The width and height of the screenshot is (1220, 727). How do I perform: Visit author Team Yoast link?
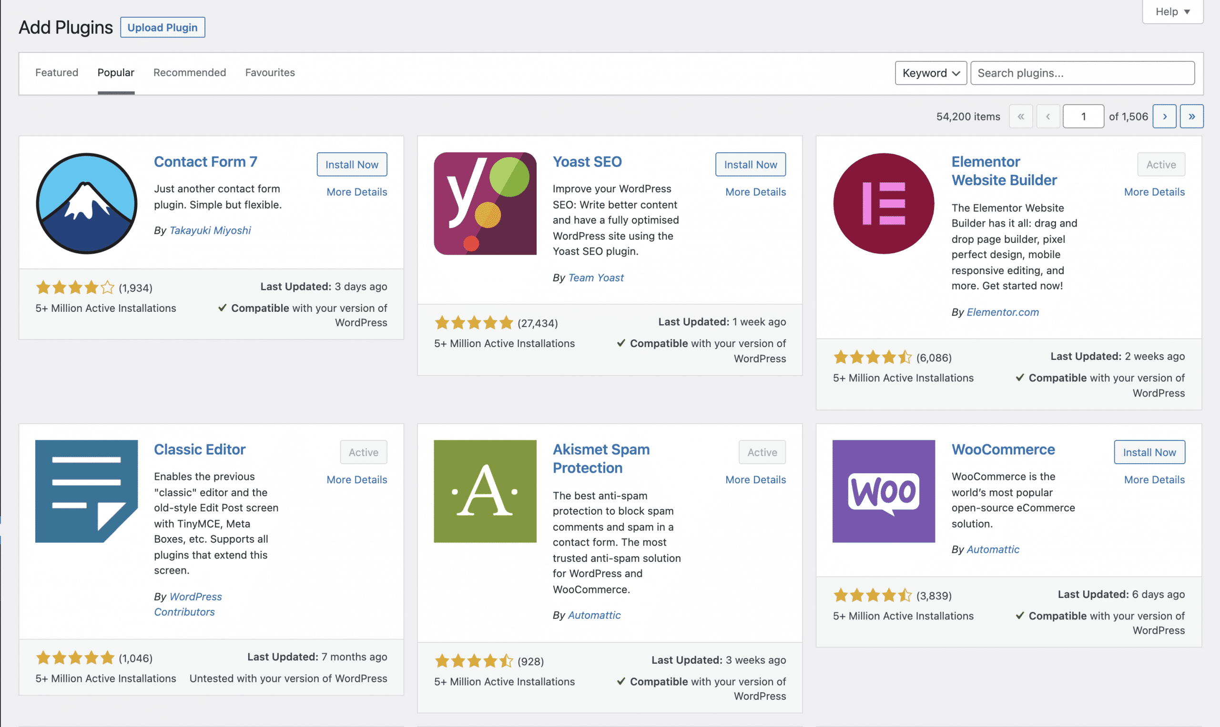pos(596,278)
